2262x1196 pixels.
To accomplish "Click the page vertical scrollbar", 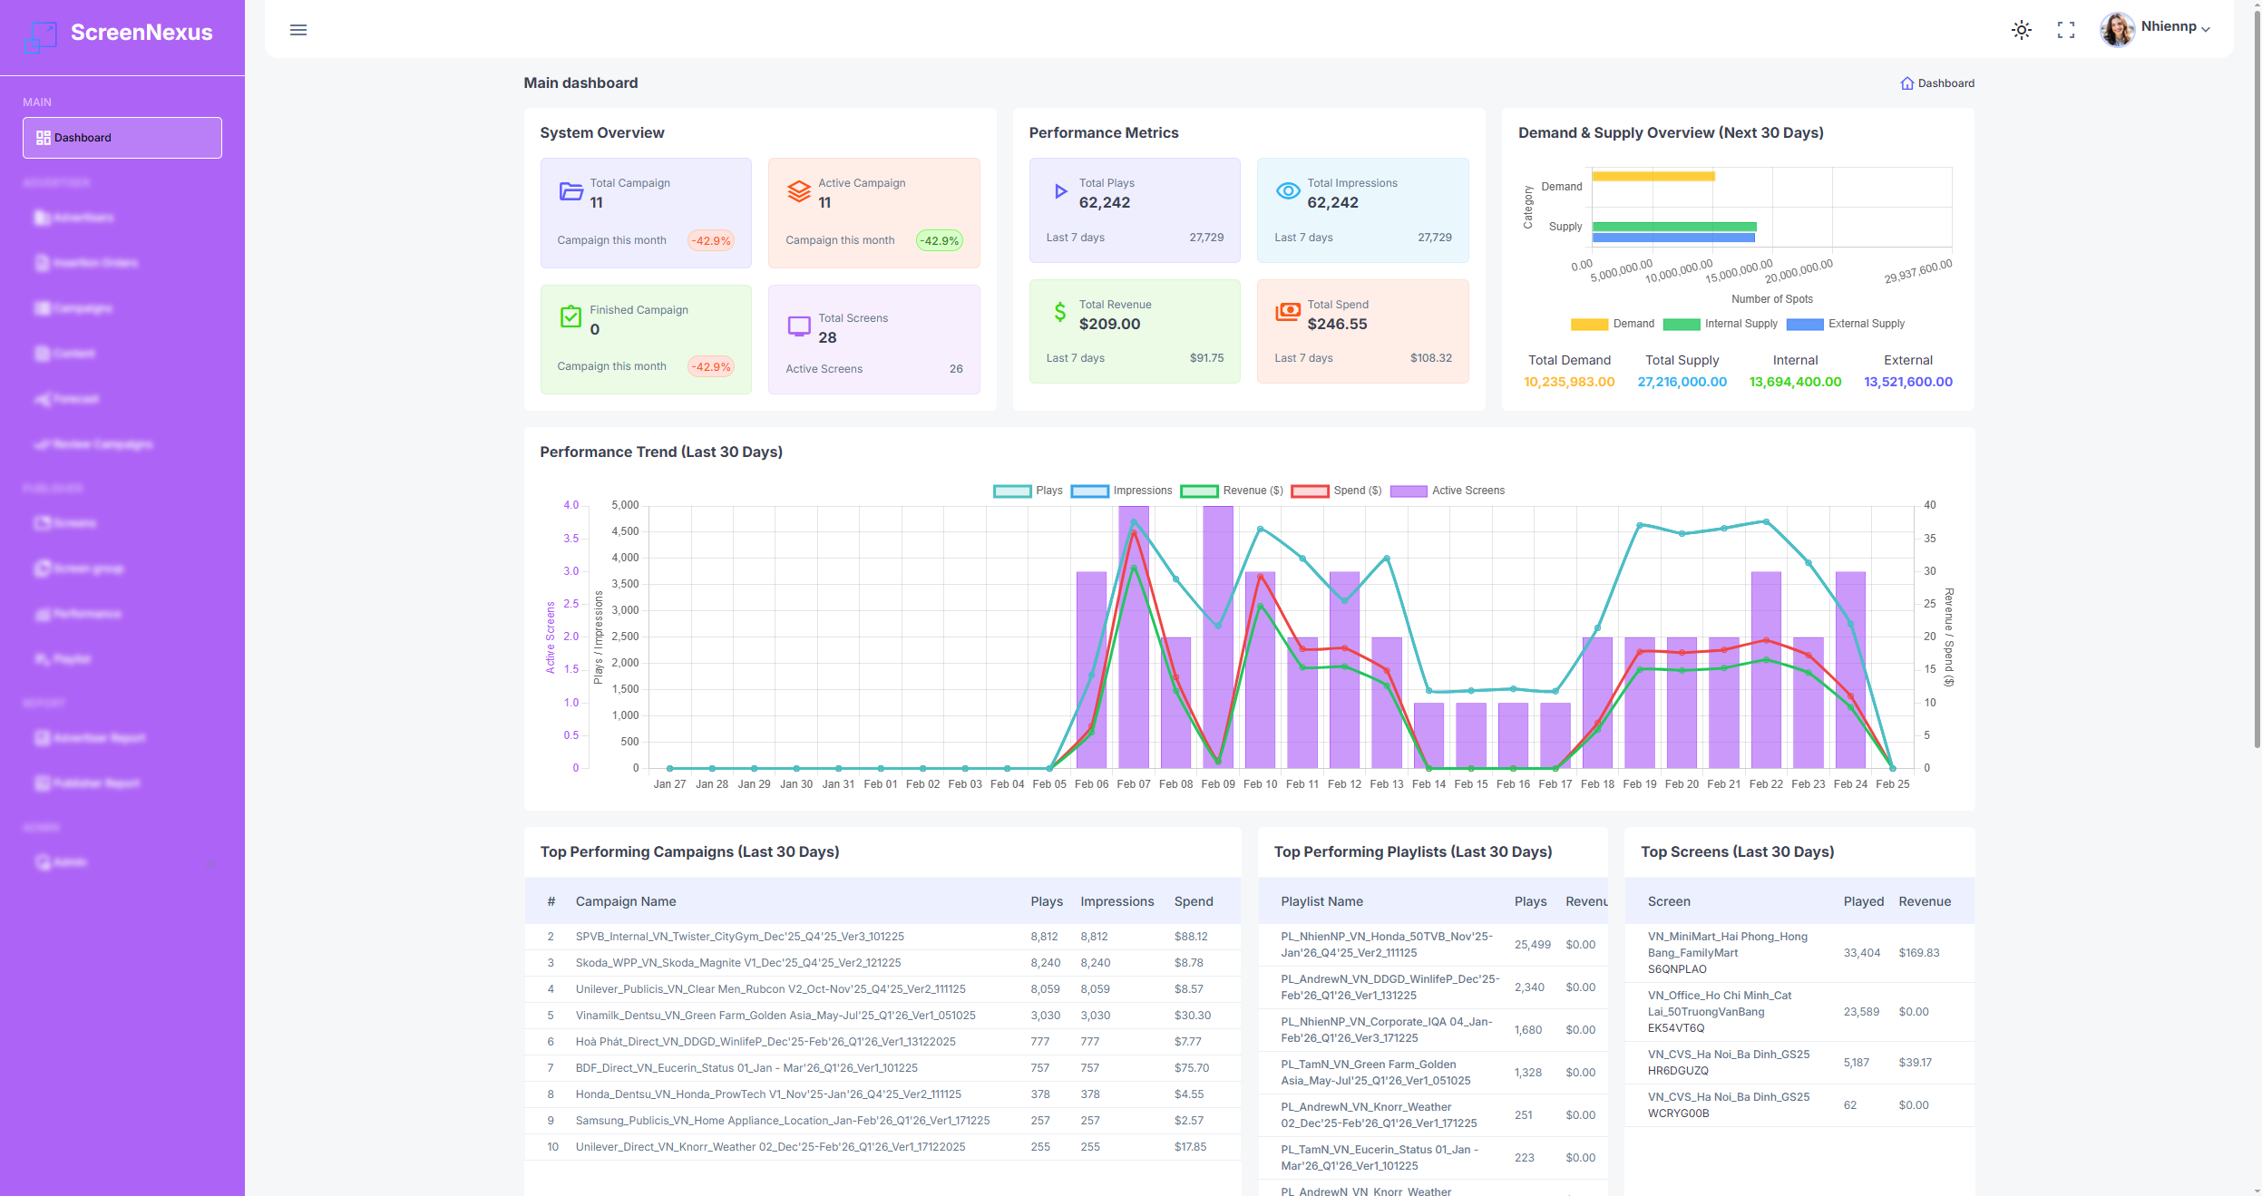I will pos(2257,381).
